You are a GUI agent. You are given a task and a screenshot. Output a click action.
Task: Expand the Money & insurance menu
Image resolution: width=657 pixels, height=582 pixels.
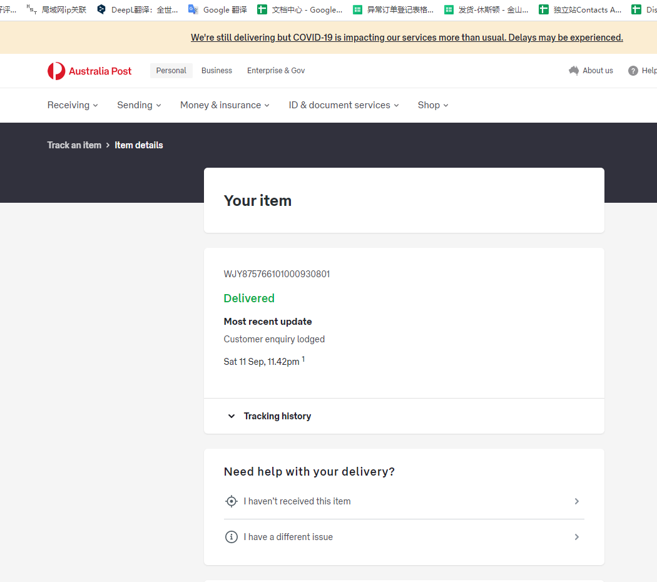pos(225,105)
